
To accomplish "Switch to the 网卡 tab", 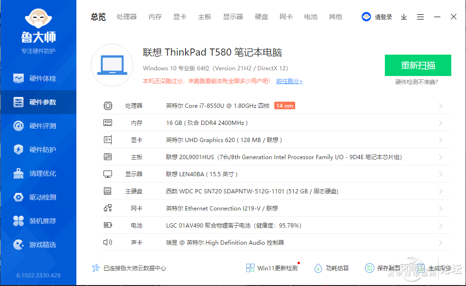I will click(x=286, y=17).
